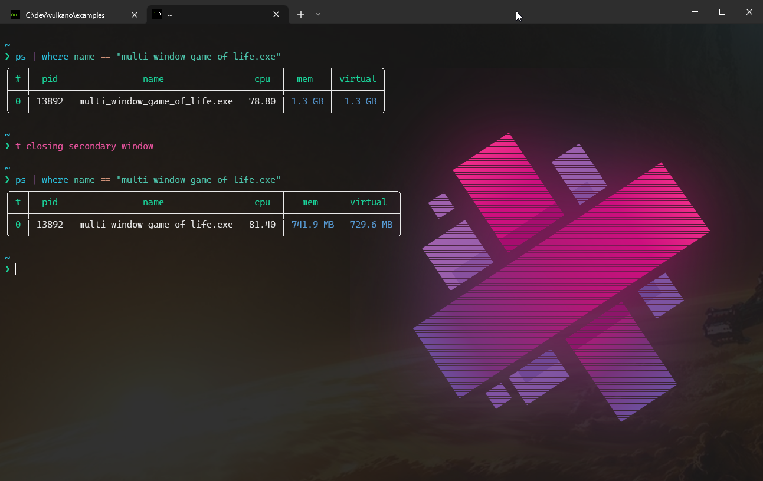Click the cpu column header in the first table

tap(261, 78)
